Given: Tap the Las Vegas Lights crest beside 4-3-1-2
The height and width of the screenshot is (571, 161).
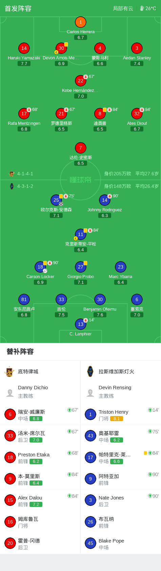Looking at the screenshot, I should pyautogui.click(x=12, y=186).
